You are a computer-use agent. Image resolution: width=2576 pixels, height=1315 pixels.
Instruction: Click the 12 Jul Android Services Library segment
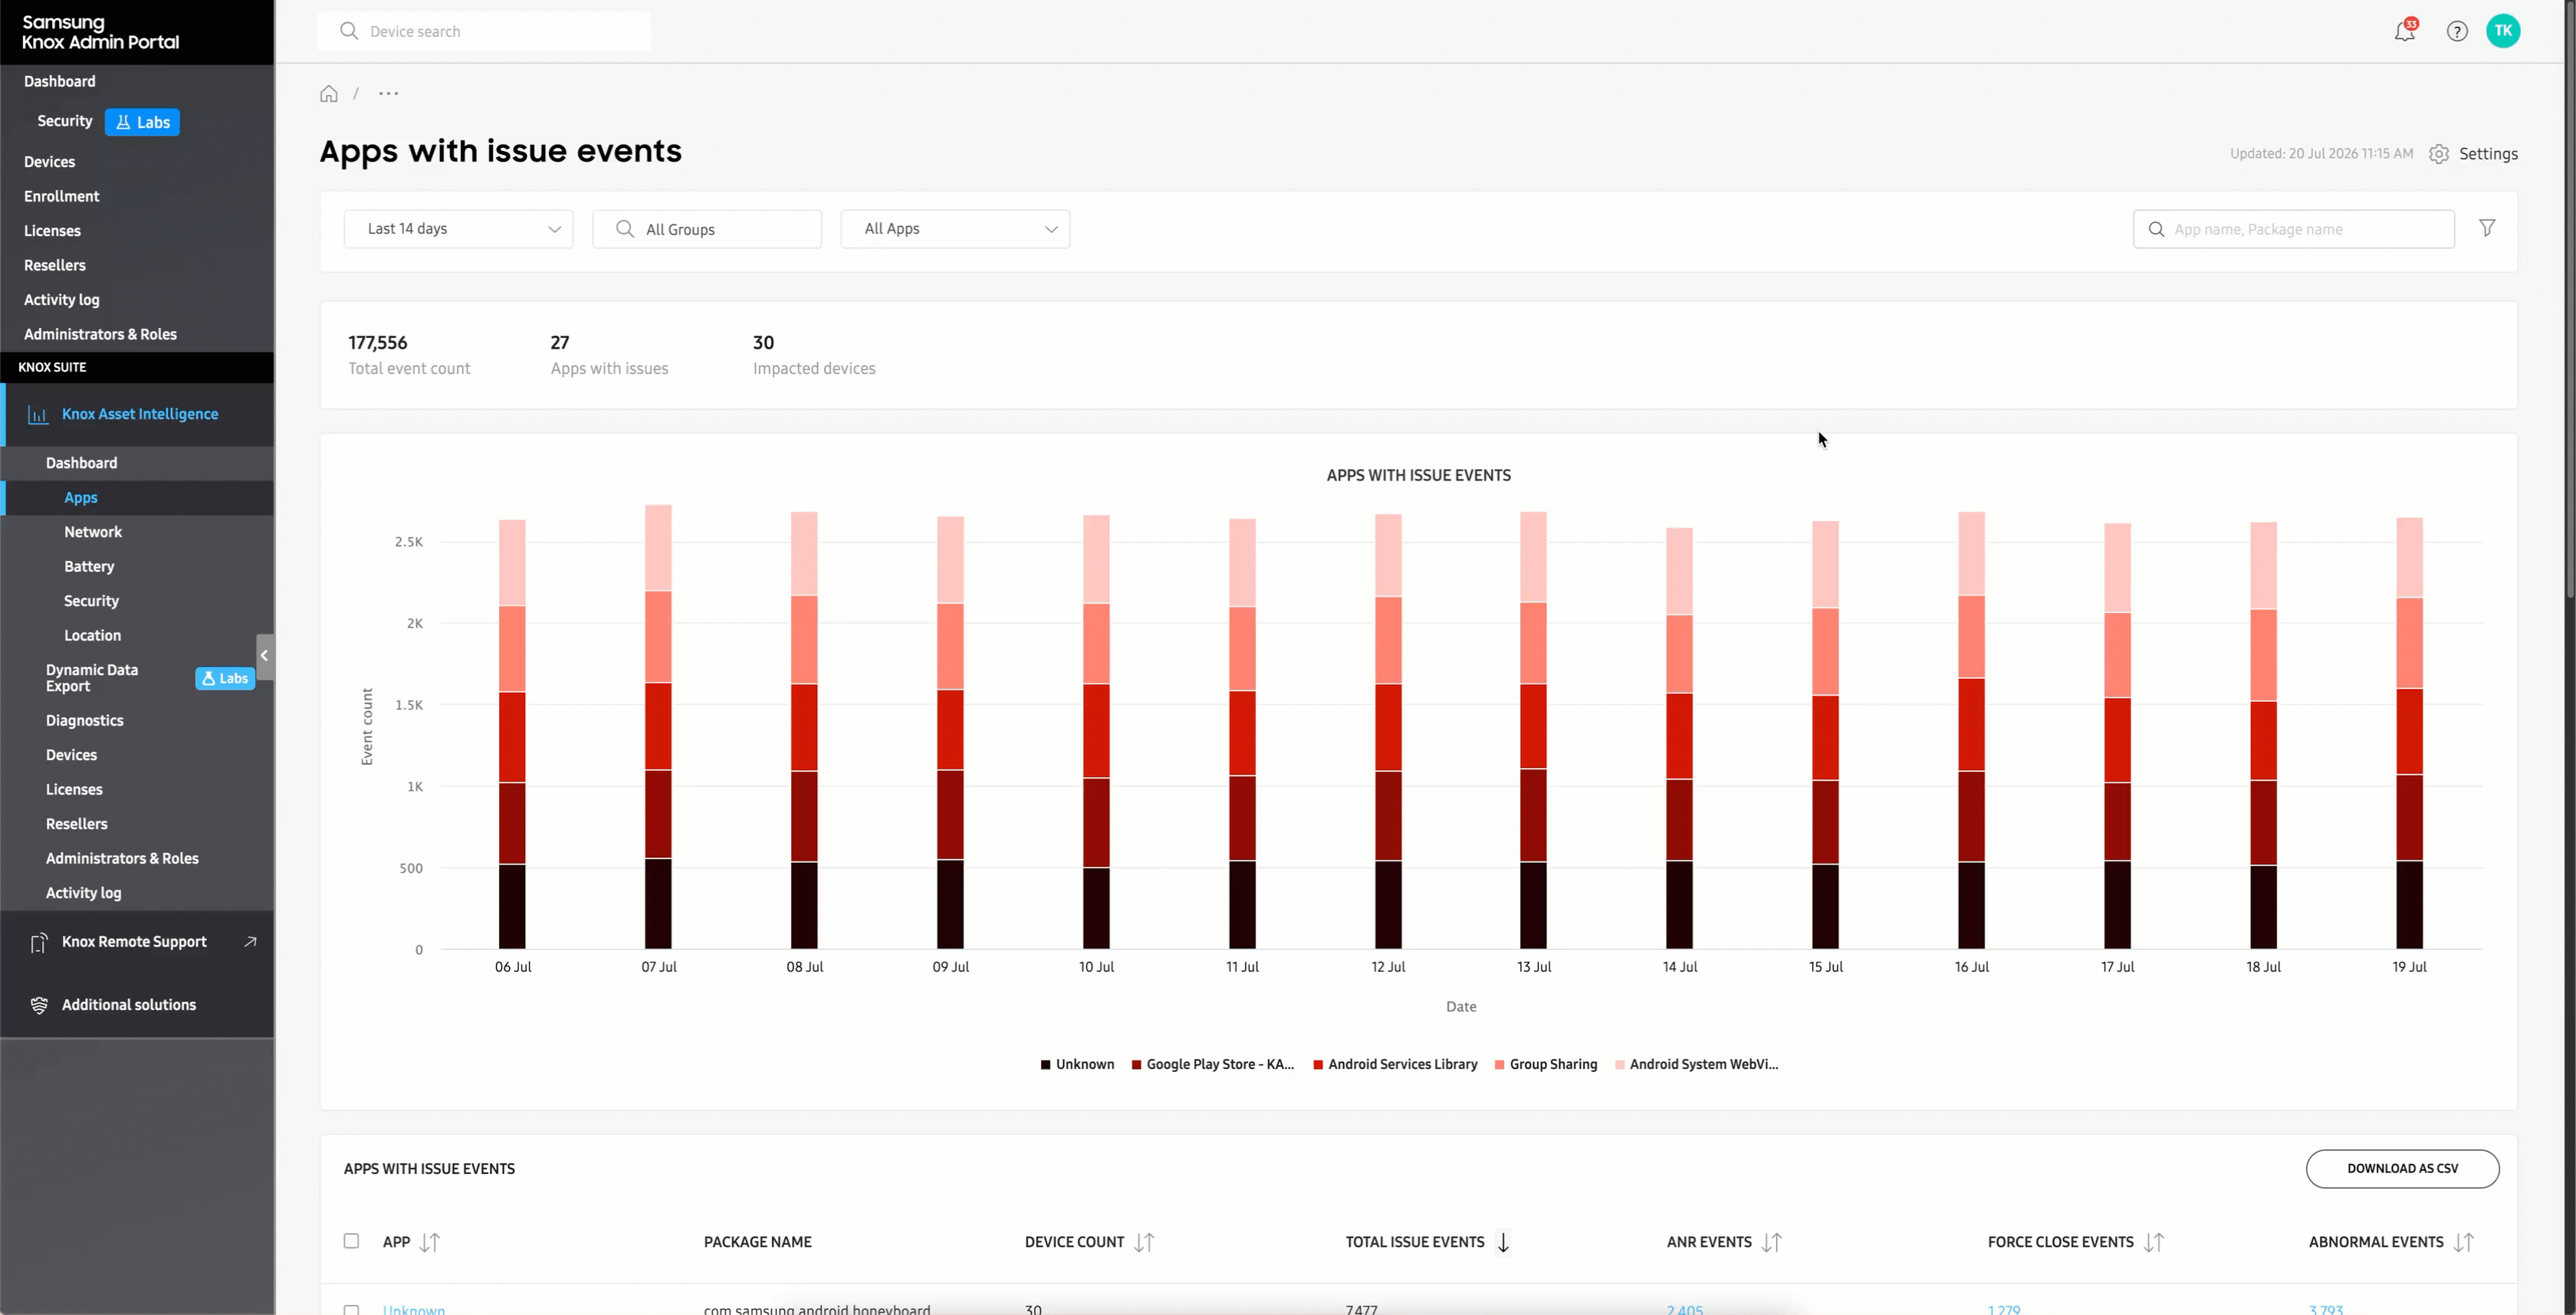coord(1388,727)
